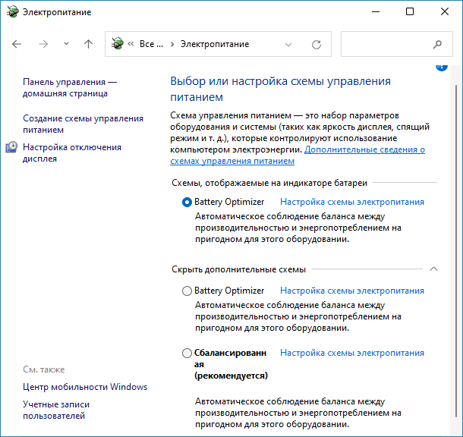Image resolution: width=463 pixels, height=437 pixels.
Task: Click the Back navigation arrow
Action: pyautogui.click(x=17, y=44)
